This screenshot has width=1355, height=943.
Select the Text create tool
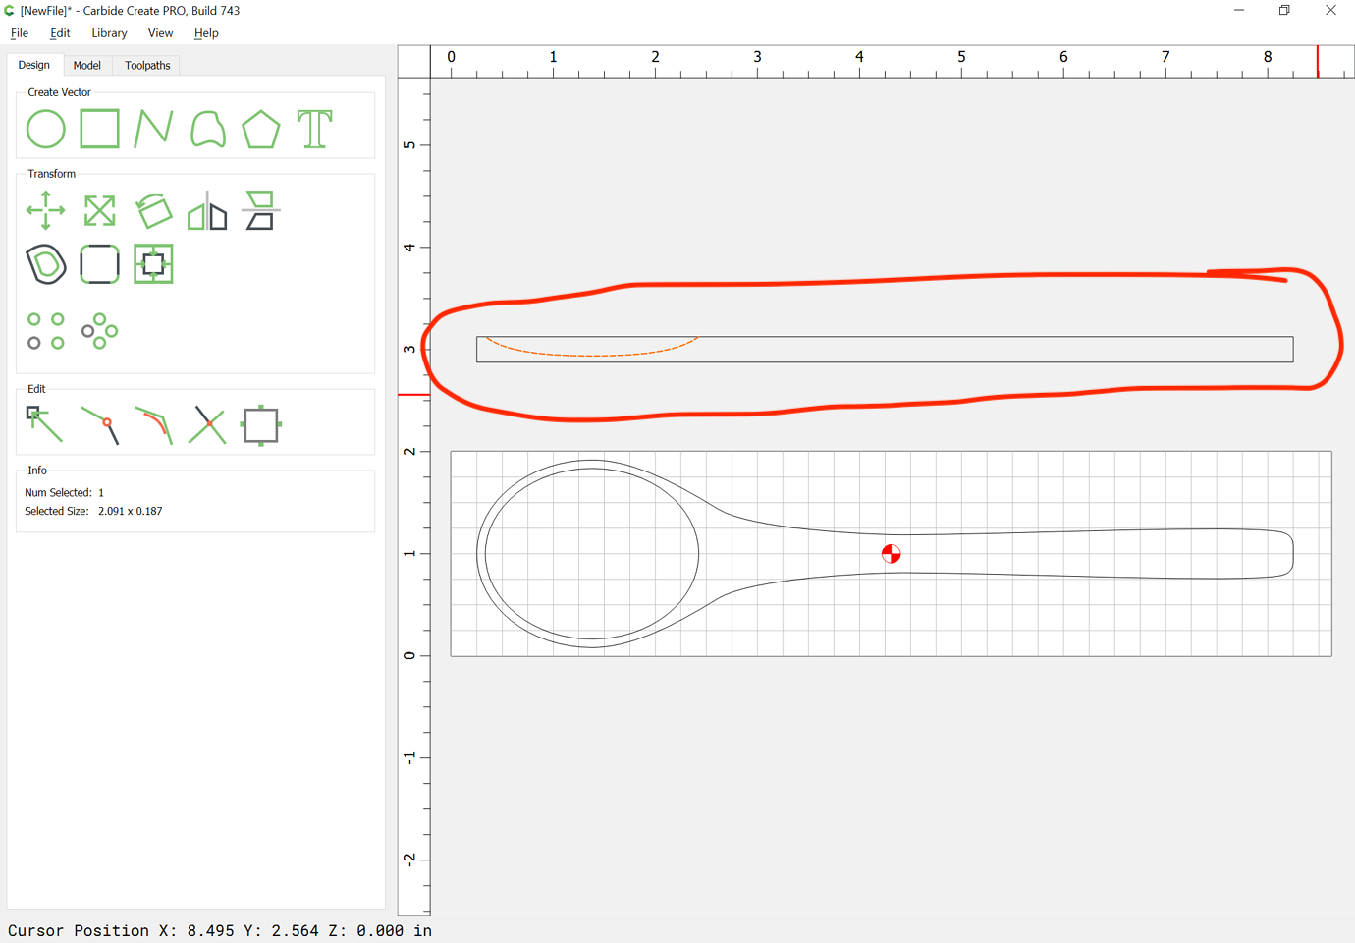pos(315,129)
